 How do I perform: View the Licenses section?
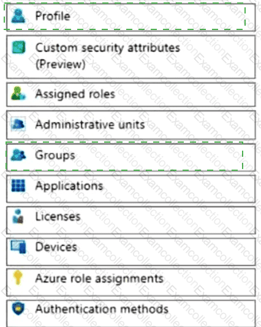click(131, 220)
